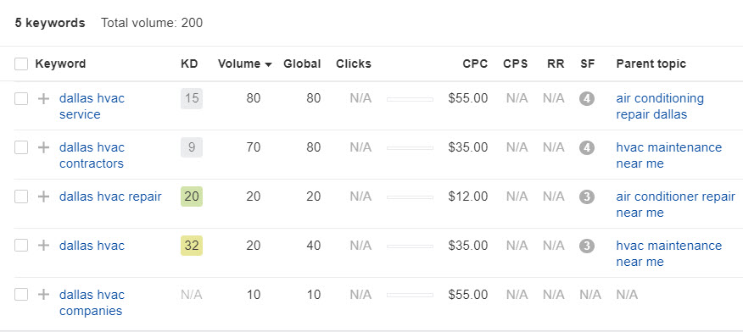Image resolution: width=743 pixels, height=332 pixels.
Task: Open SF badge 4 for dallas hvac service
Action: pos(587,99)
